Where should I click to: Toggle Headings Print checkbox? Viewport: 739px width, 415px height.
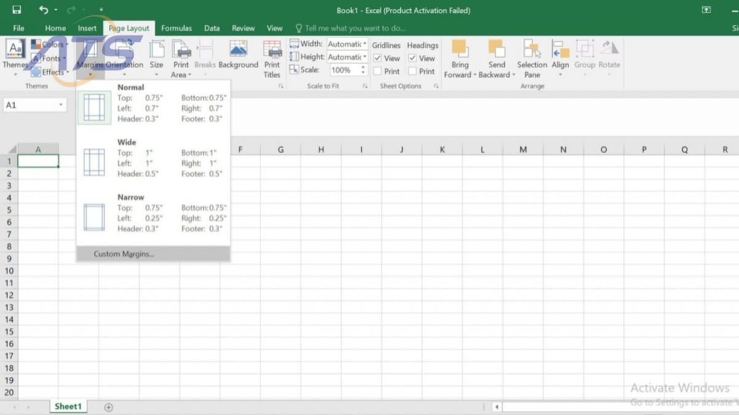[413, 71]
